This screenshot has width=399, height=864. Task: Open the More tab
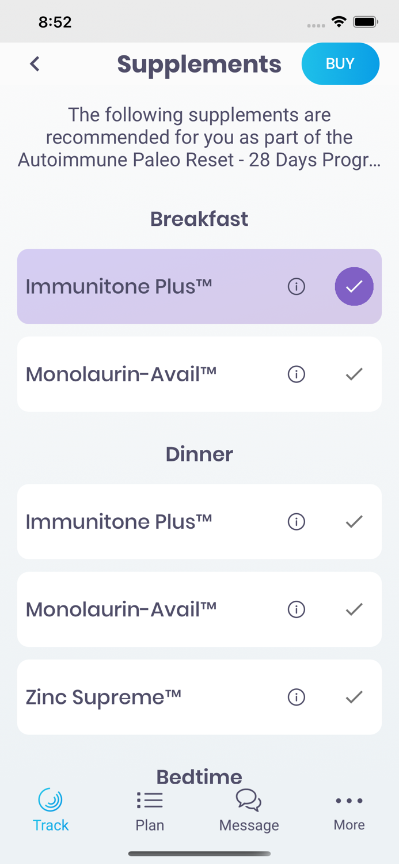pos(349,810)
